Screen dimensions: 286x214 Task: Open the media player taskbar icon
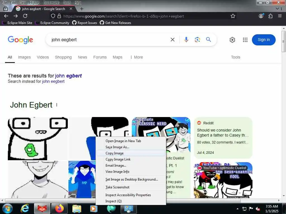tap(94, 208)
